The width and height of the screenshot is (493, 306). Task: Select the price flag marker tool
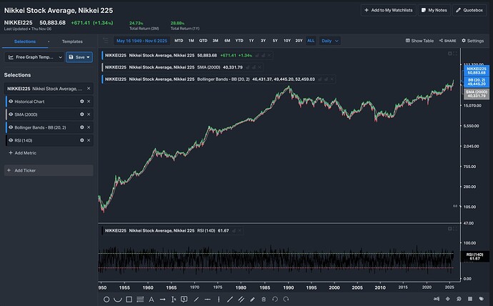pyautogui.click(x=173, y=300)
